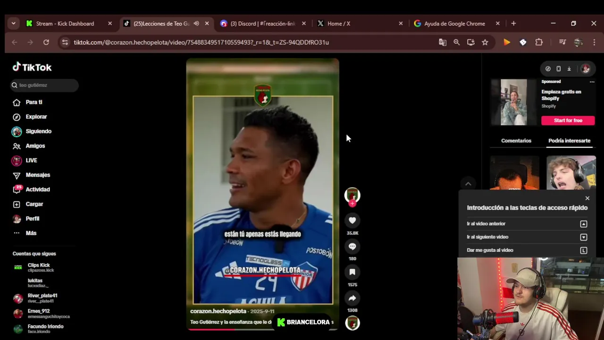Close the TikTok Lecciones de Teo tab
The height and width of the screenshot is (340, 604).
tap(207, 24)
